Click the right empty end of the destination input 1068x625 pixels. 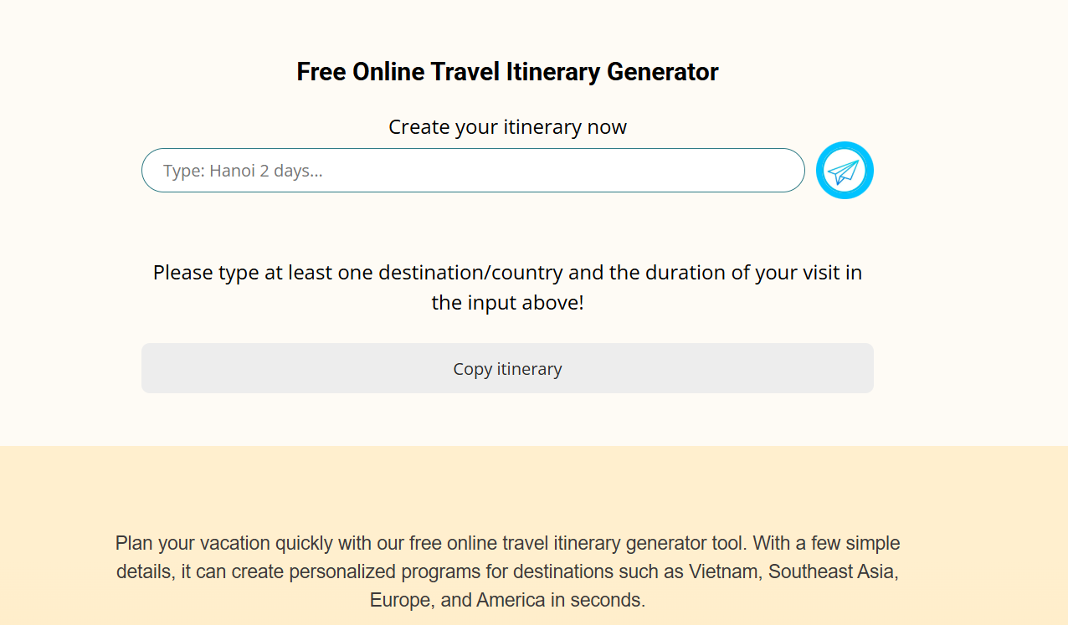point(753,171)
